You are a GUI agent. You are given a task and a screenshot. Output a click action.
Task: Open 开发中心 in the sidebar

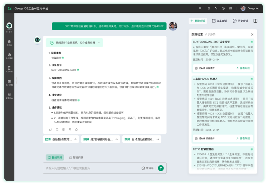coord(9,69)
